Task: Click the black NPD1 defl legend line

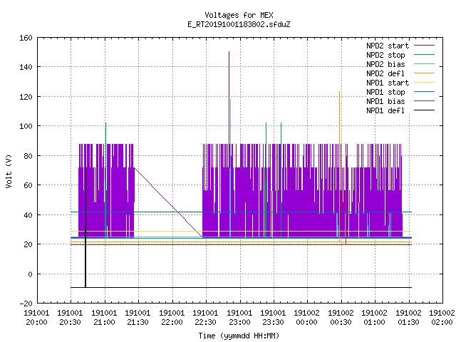Action: coord(425,110)
